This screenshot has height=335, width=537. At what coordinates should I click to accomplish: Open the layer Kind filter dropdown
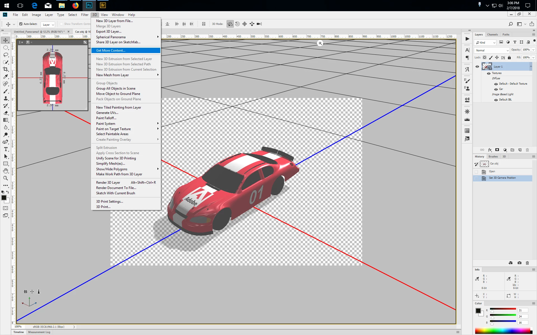(x=486, y=42)
